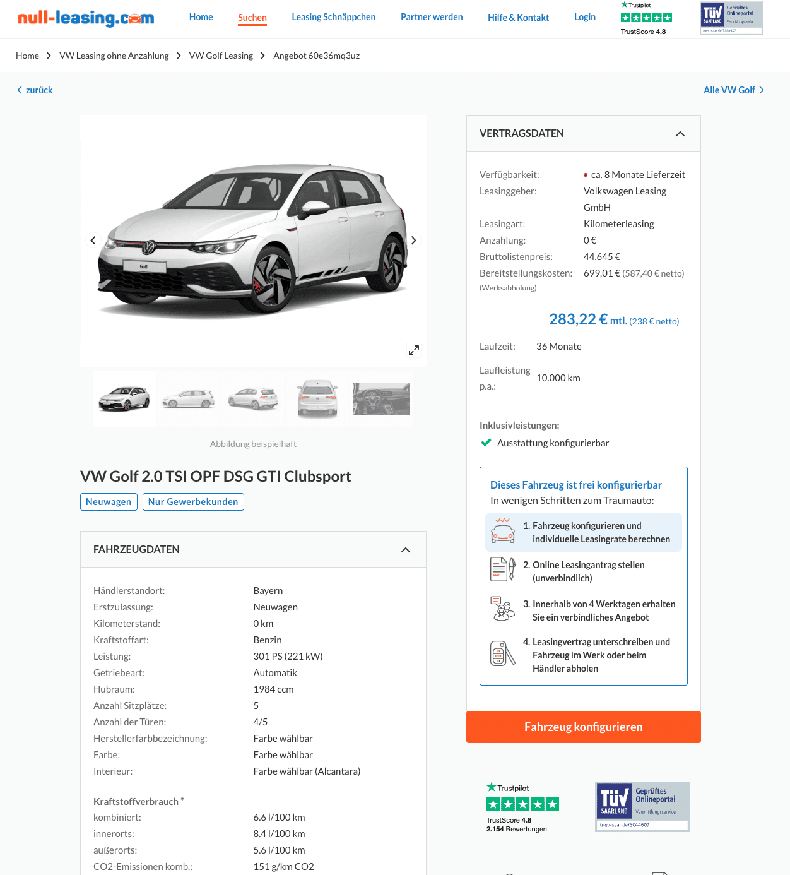Click the Fahrzeug konfigurieren button

point(584,727)
